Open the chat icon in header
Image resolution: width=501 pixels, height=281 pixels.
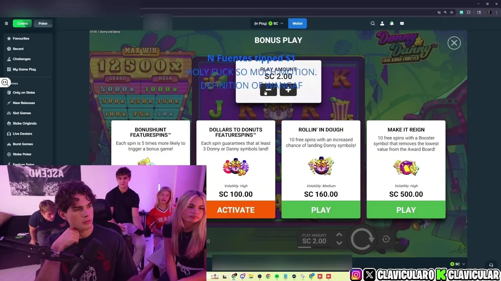pyautogui.click(x=402, y=23)
